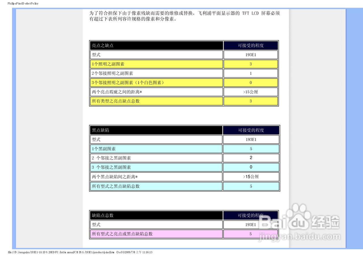Select the 2个邻接照明之副图素 row label
Screen dimensions: 363x257
click(x=157, y=73)
